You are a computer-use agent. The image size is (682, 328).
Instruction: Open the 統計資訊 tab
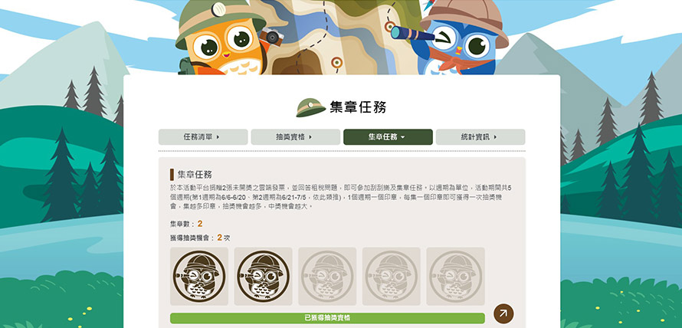[x=480, y=137]
